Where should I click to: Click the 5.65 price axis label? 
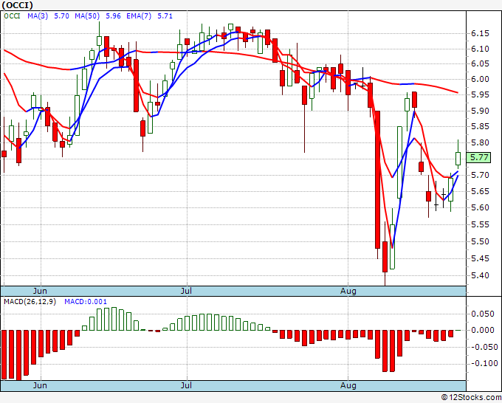480,191
